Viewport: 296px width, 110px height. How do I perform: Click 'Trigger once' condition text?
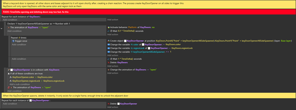pyautogui.click(x=21, y=41)
